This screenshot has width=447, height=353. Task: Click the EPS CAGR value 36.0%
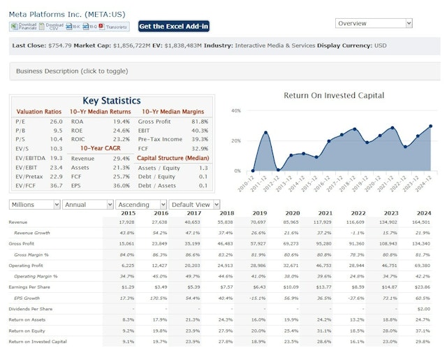[121, 185]
